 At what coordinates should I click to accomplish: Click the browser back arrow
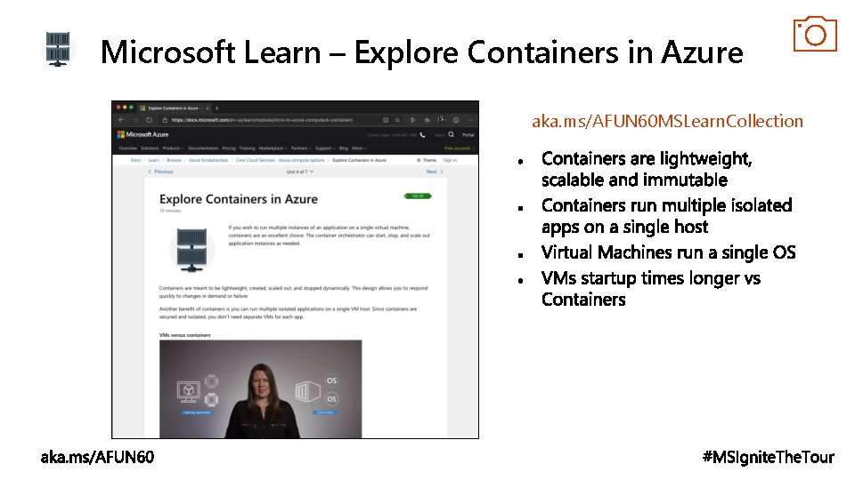coord(121,120)
